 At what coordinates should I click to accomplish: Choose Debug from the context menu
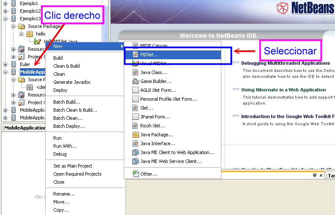[x=85, y=154]
